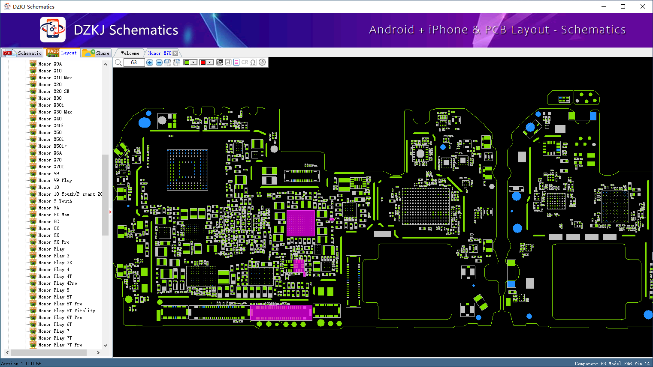653x367 pixels.
Task: Click the omega symbol toolbar icon
Action: tap(253, 62)
